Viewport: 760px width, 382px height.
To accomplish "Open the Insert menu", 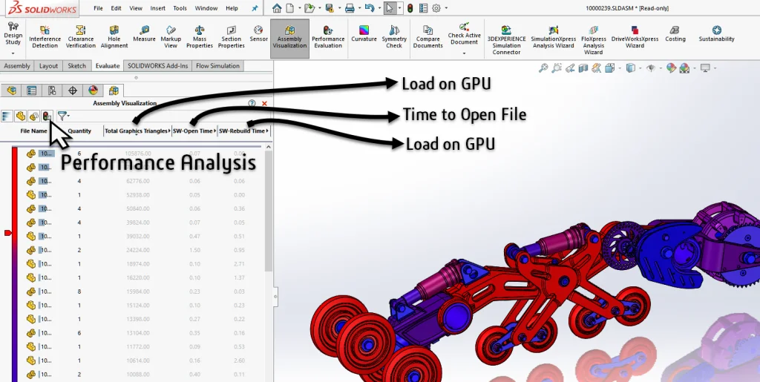I will point(157,8).
